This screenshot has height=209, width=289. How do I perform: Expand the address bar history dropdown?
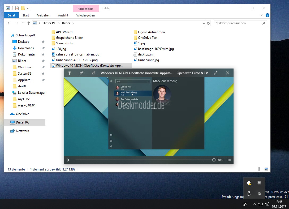point(204,23)
